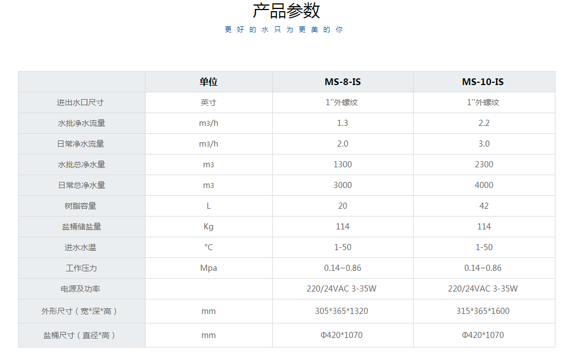This screenshot has height=352, width=584.
Task: Click the 英寸 unit cell
Action: (208, 102)
